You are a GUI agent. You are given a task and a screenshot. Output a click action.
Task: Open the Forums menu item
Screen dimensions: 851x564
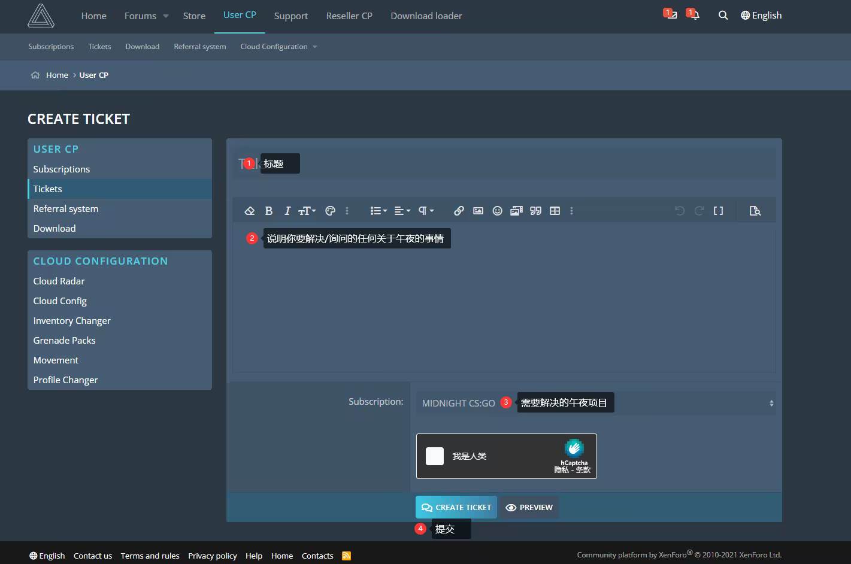point(140,16)
